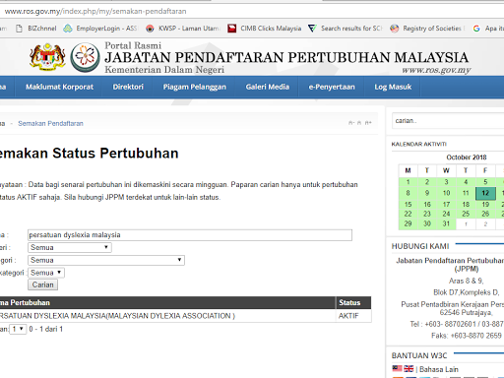Click the organisation name input field
The width and height of the screenshot is (504, 378).
click(x=190, y=235)
